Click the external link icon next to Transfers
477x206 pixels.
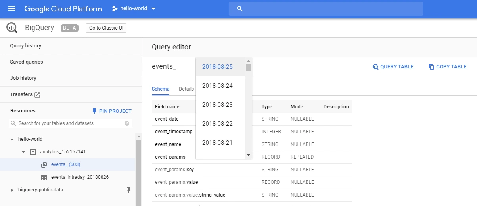(37, 94)
